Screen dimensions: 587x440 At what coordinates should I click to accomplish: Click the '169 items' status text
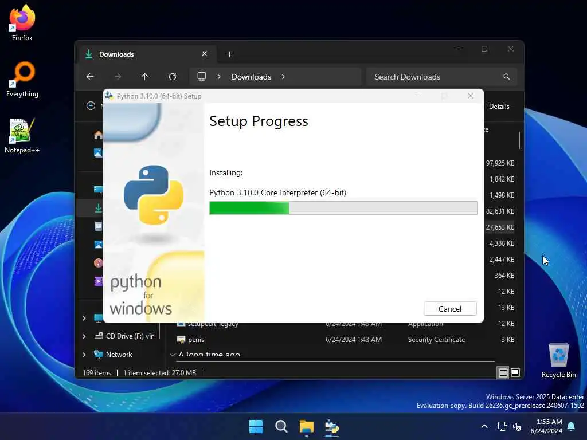(x=97, y=372)
